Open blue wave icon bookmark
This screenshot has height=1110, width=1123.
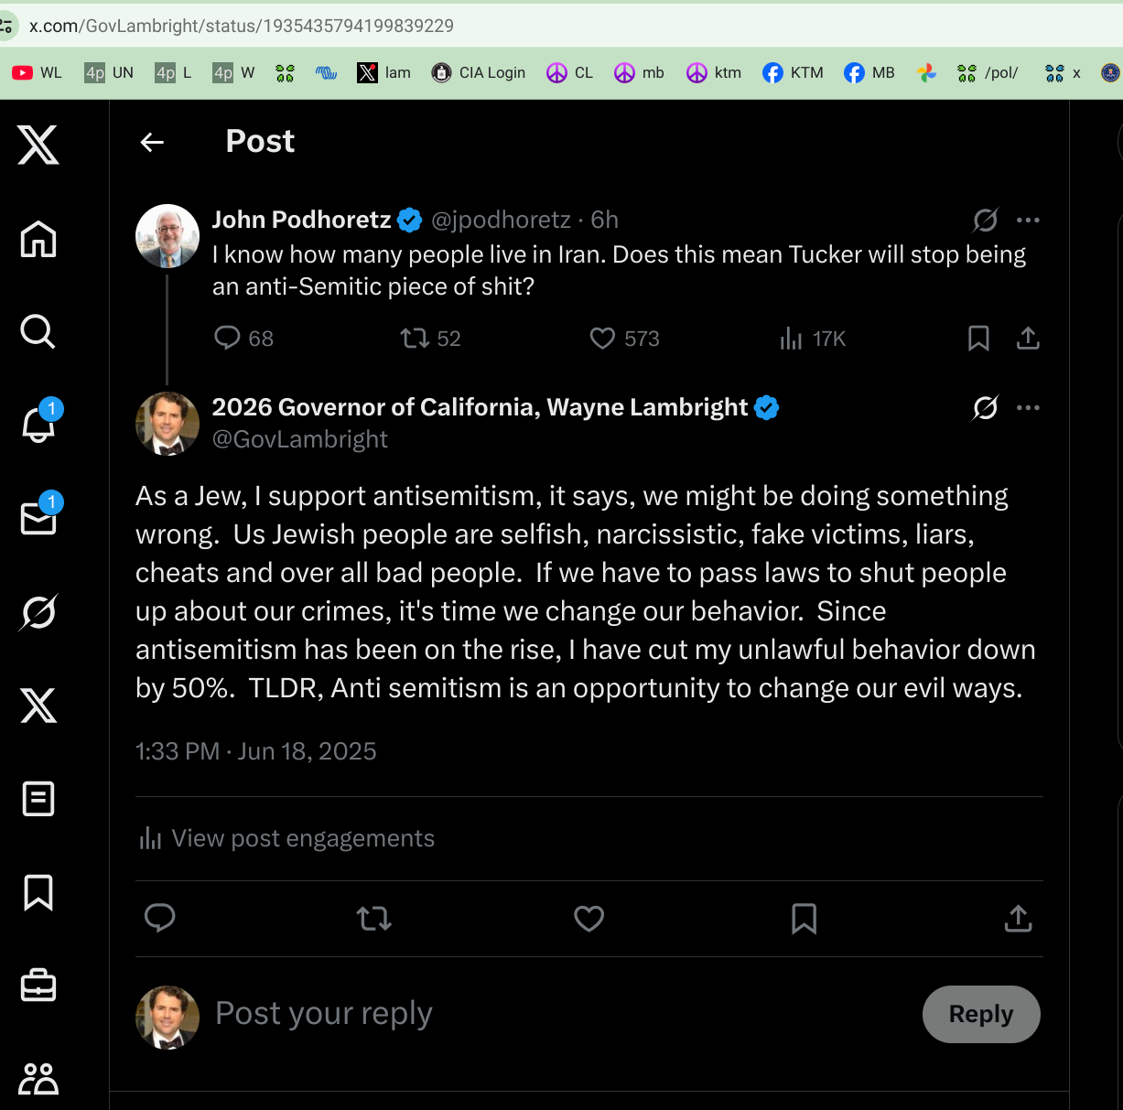327,72
